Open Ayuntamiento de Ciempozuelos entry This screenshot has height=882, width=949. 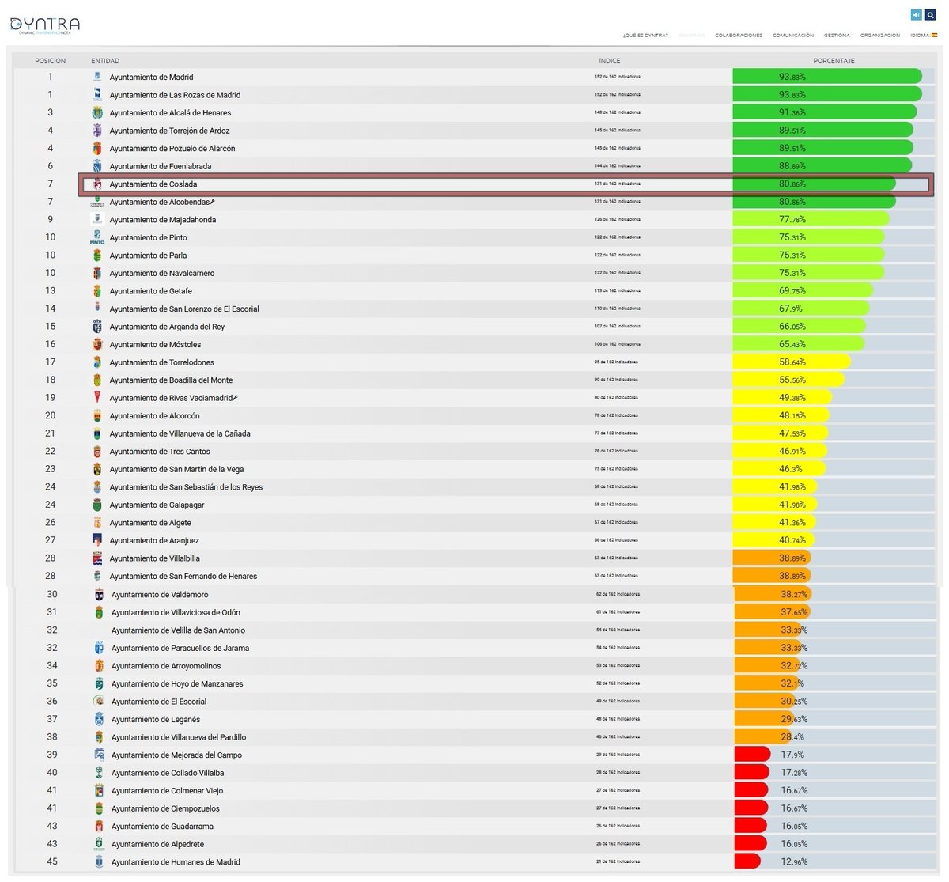pos(165,808)
